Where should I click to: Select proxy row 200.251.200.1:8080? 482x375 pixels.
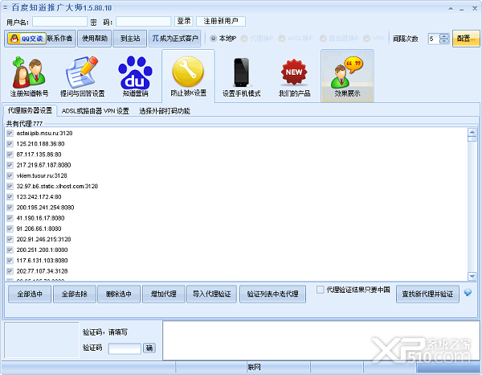click(42, 250)
